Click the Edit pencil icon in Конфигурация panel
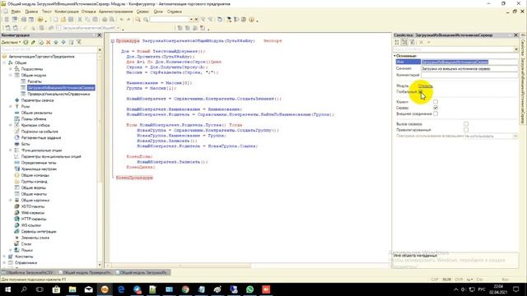 (x=33, y=42)
